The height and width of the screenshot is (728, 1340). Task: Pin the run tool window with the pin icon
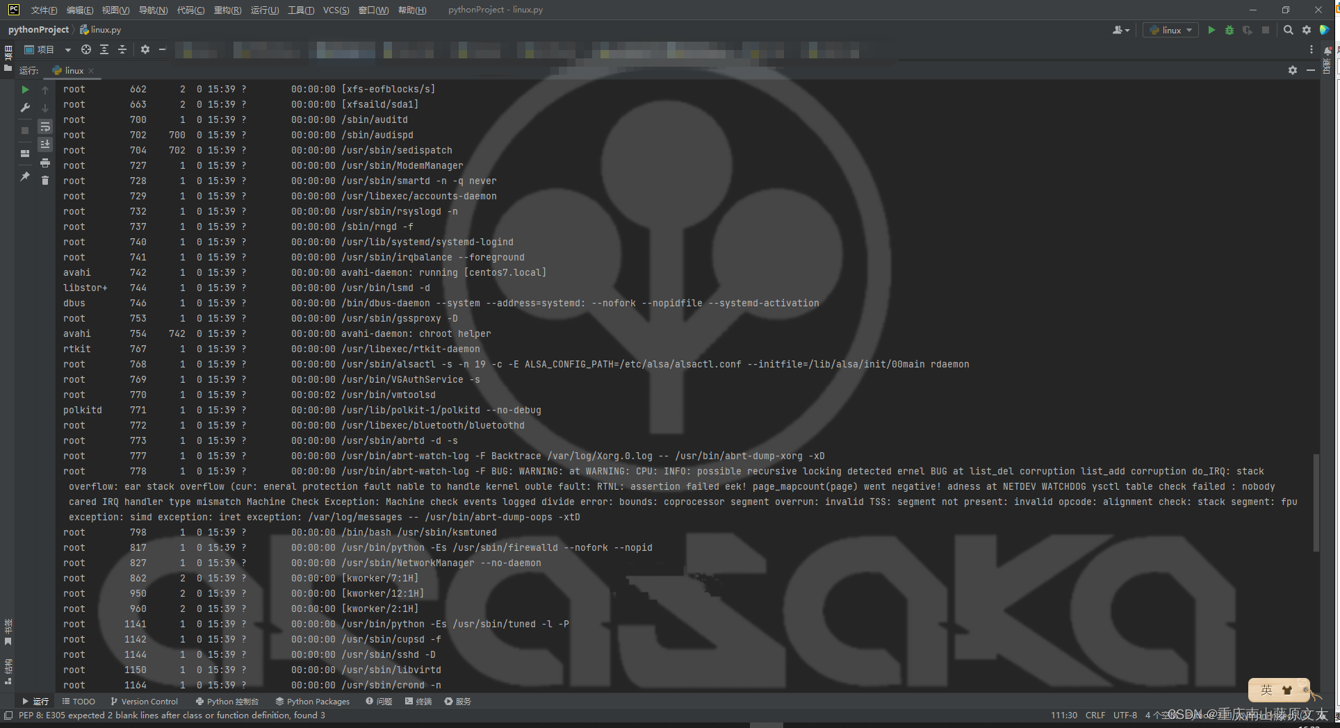tap(25, 177)
